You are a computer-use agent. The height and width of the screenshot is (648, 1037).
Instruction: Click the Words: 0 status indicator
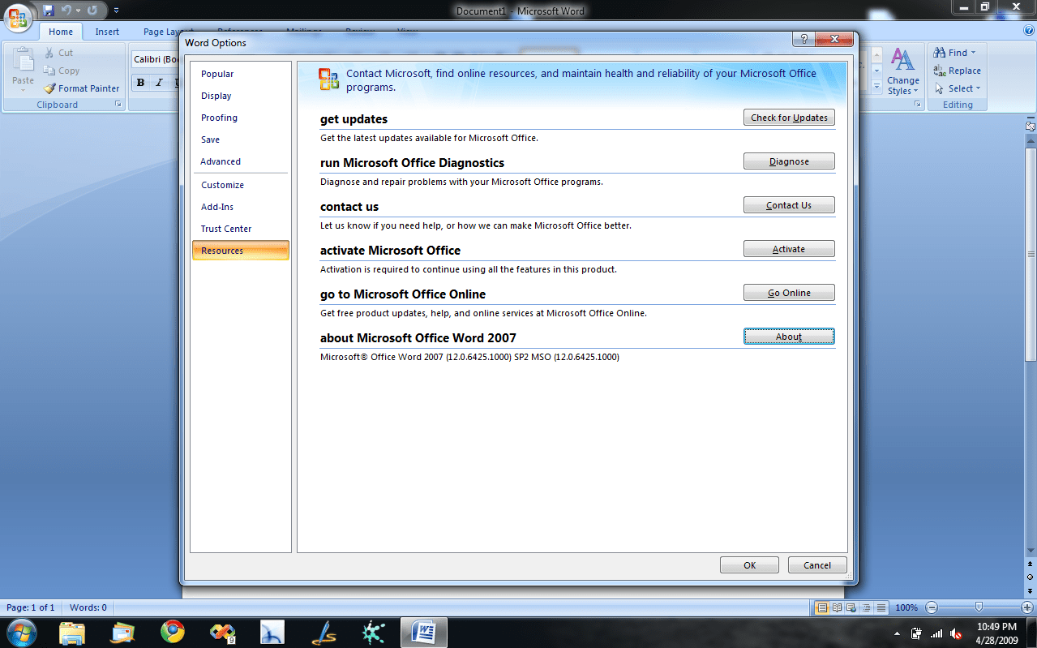[x=88, y=607]
